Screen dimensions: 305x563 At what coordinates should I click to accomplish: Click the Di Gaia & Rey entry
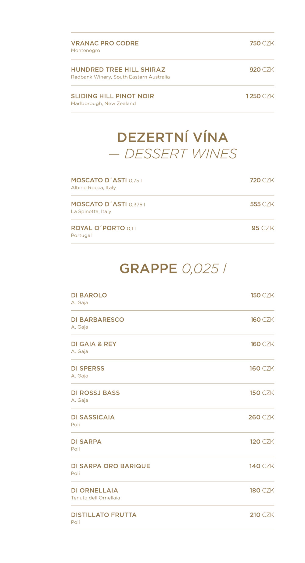pyautogui.click(x=173, y=347)
